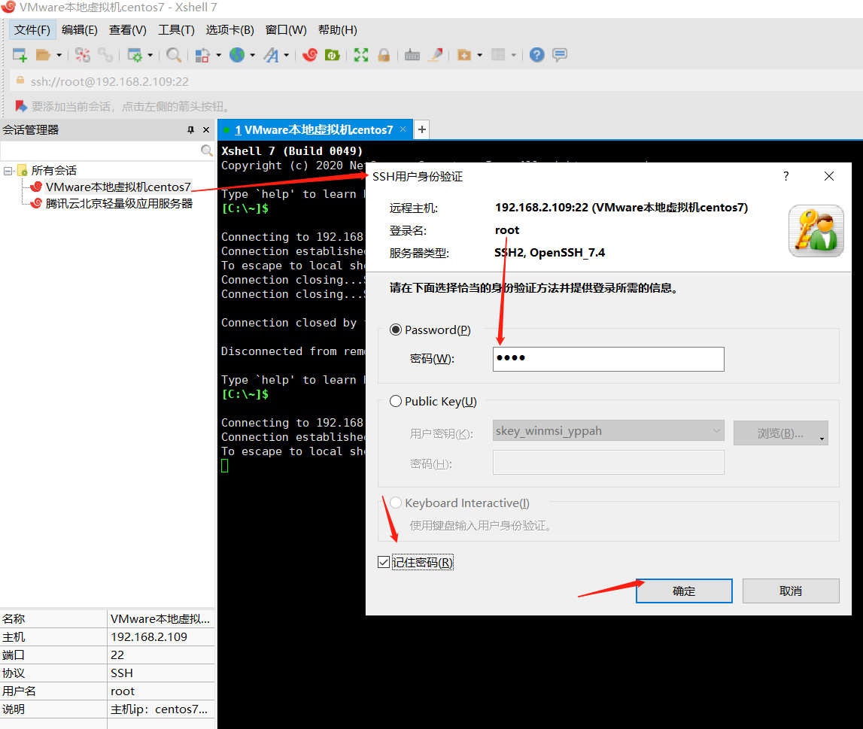
Task: Click the SSH protocol value cell
Action: pos(161,673)
